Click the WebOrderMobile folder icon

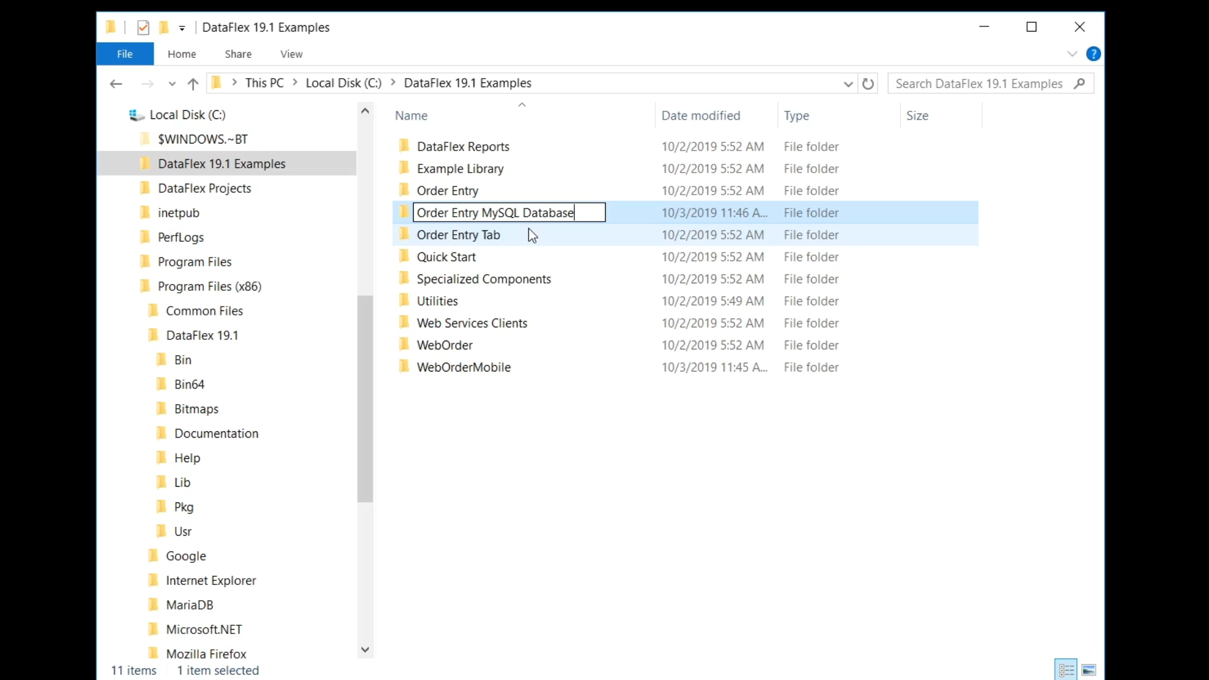click(404, 367)
